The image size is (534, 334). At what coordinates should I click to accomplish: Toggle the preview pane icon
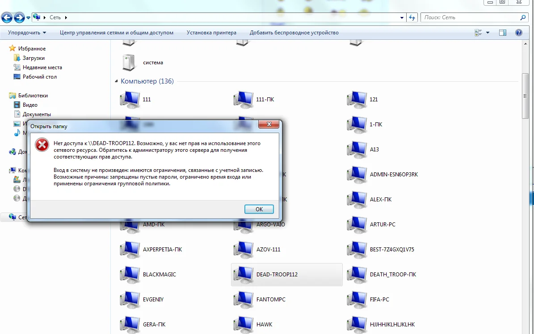(x=503, y=33)
